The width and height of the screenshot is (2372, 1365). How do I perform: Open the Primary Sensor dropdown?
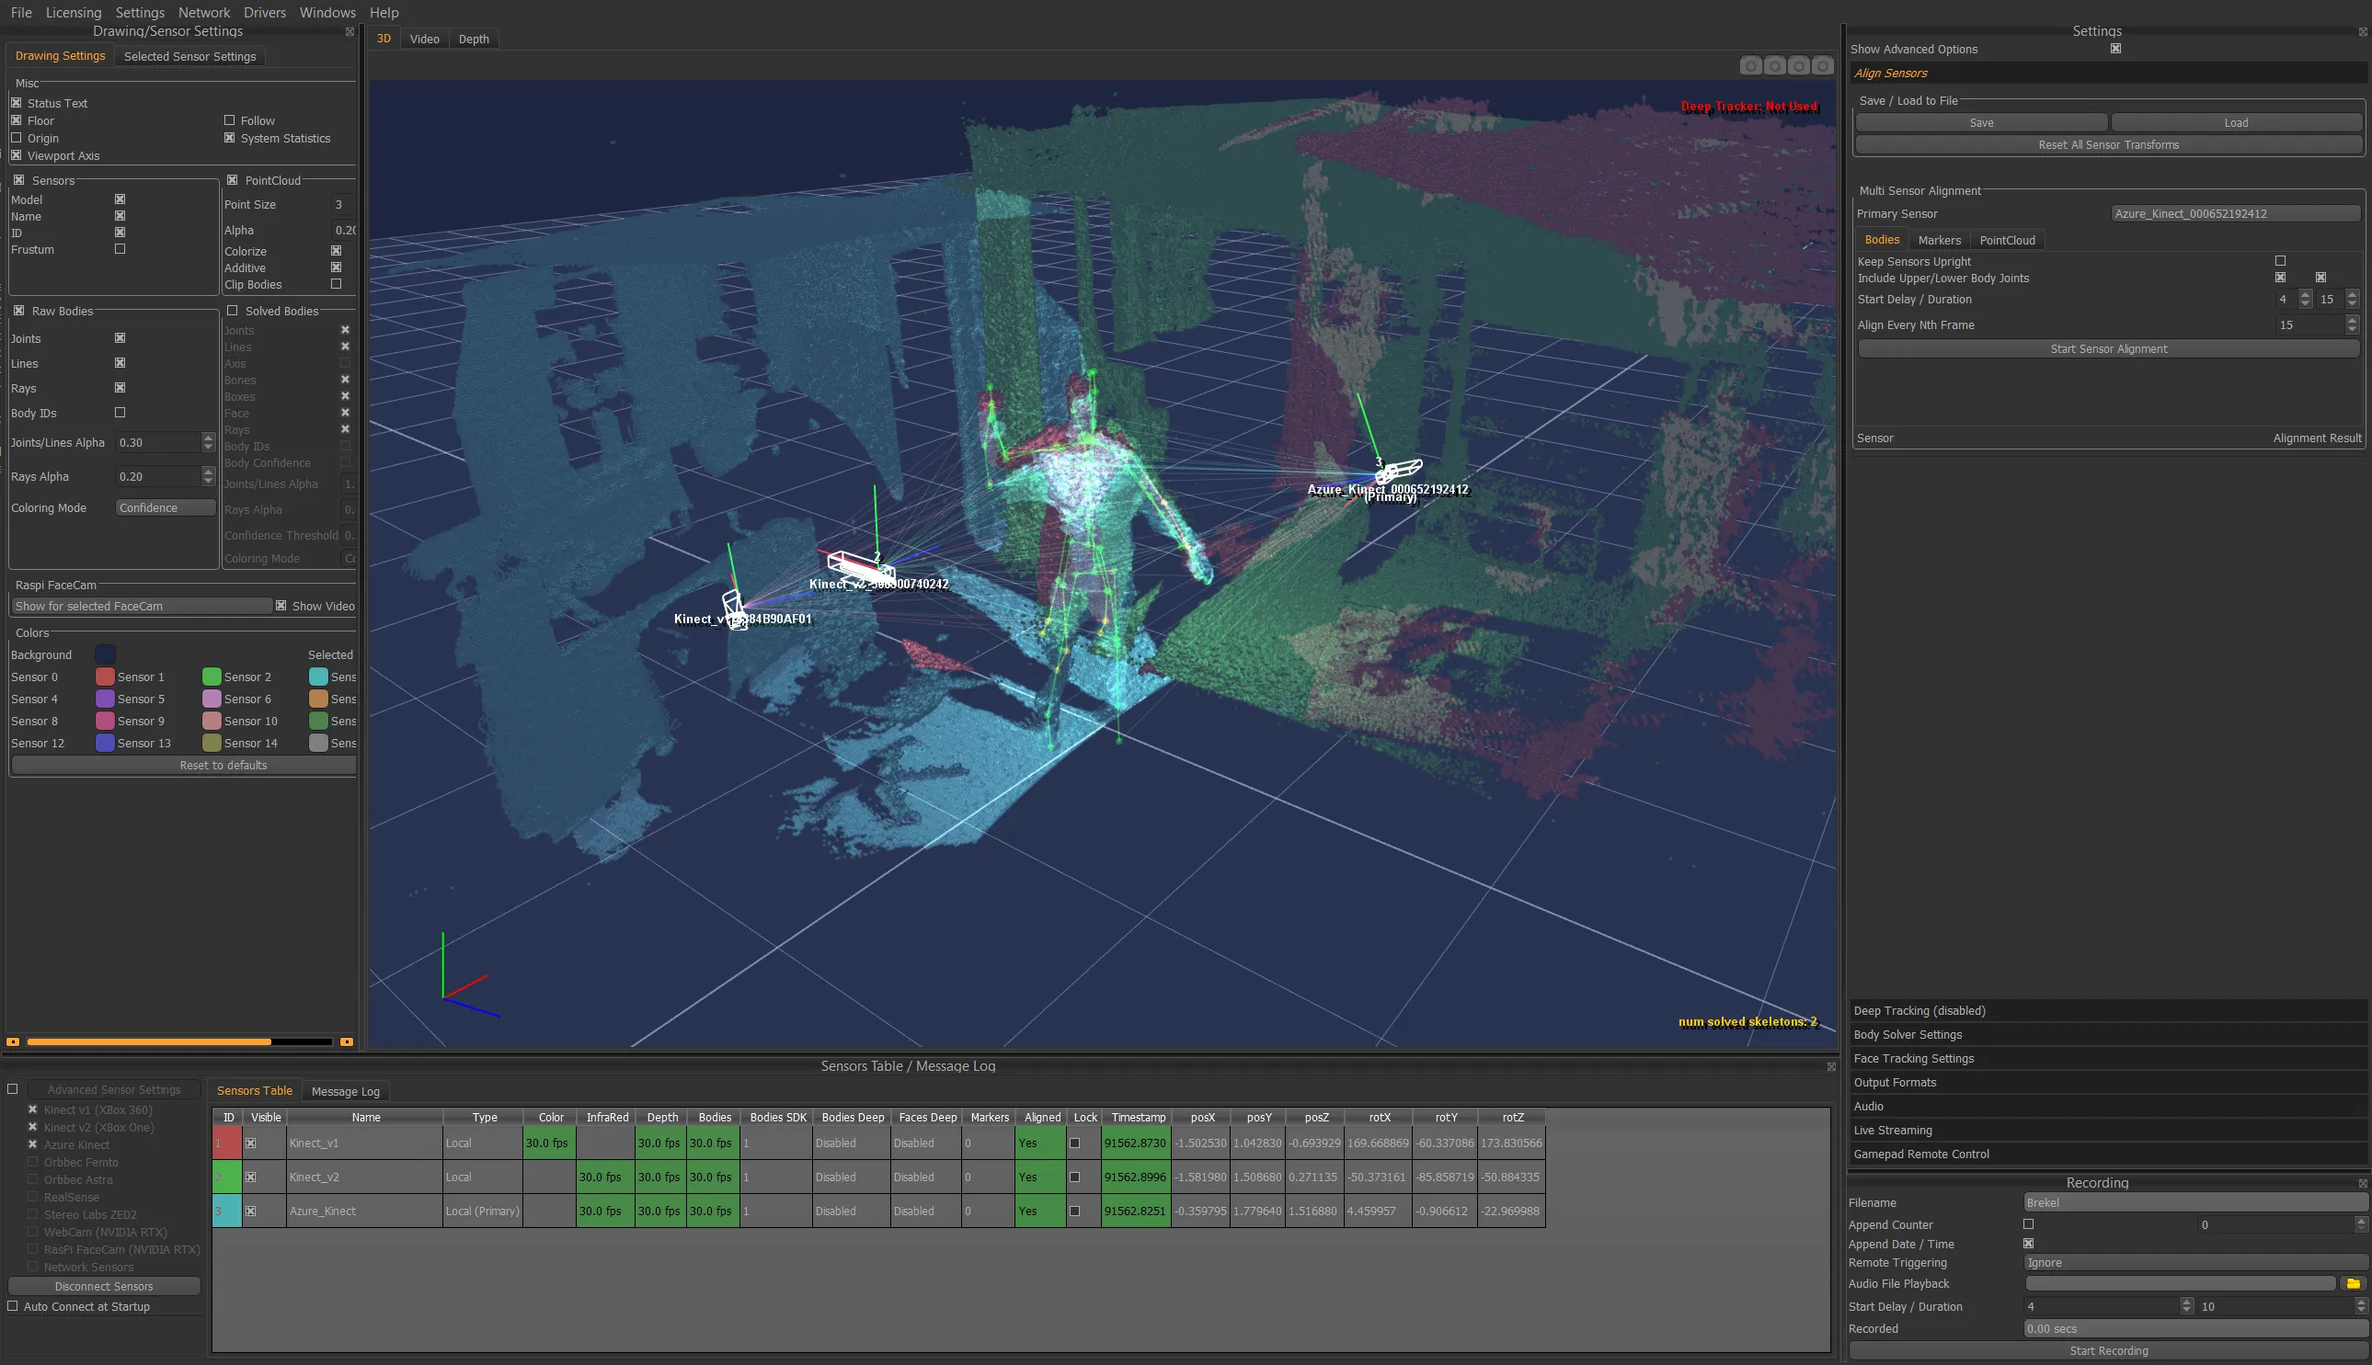tap(2235, 214)
